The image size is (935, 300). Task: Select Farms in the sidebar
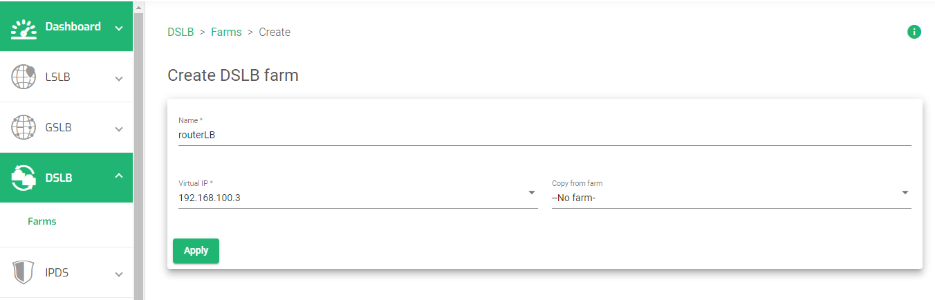coord(42,222)
